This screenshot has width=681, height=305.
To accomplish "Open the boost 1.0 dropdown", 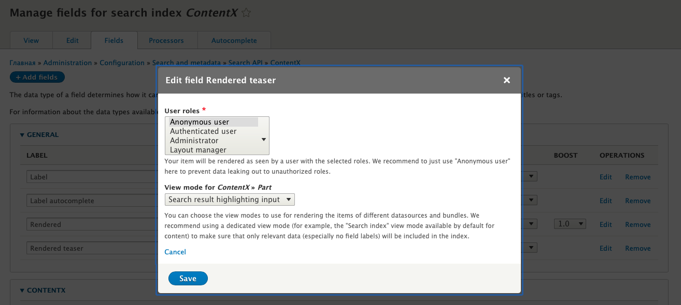I will coord(570,224).
